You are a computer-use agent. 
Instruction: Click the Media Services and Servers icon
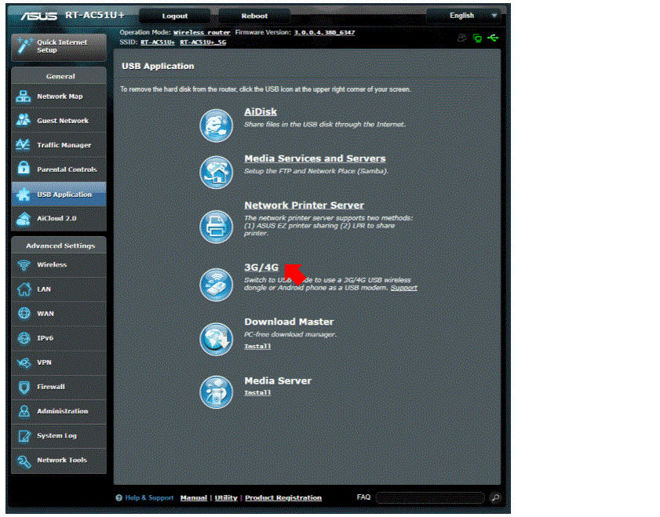217,170
